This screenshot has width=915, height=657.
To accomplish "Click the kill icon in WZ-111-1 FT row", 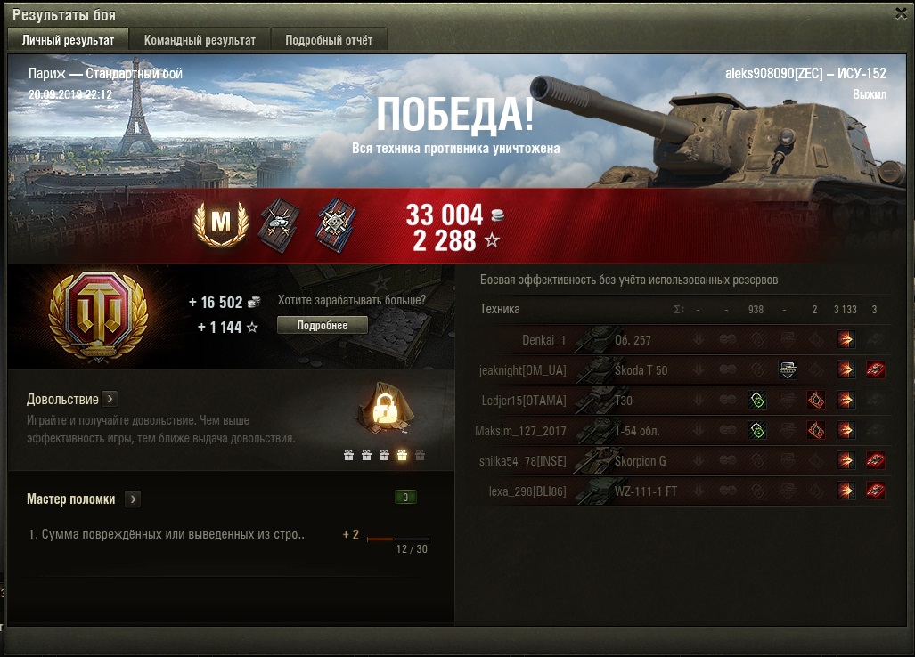I will coord(875,491).
